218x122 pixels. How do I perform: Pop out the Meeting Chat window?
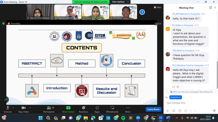[x=211, y=7]
